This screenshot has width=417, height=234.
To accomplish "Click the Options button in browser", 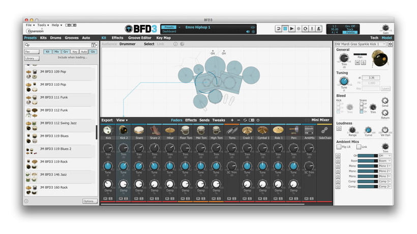I will (x=90, y=201).
